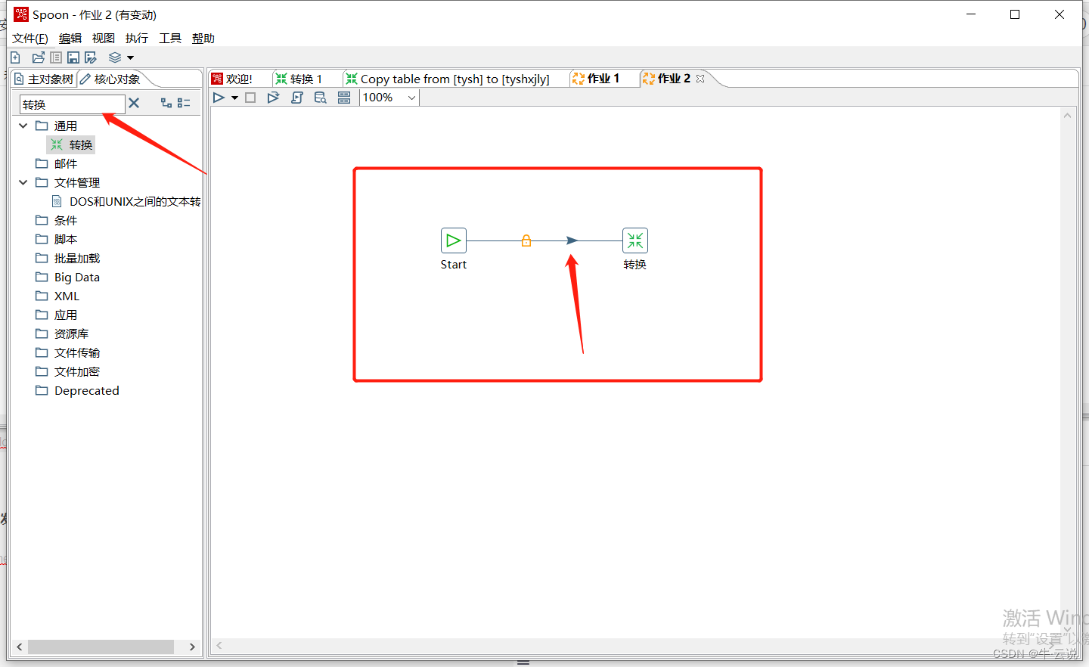
Task: Open the run options dropdown arrow
Action: point(234,98)
